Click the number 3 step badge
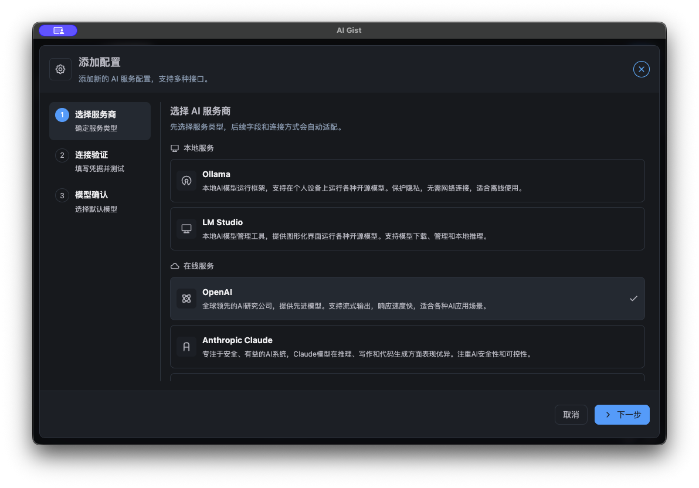Screen dimensions: 699x488 coord(62,195)
